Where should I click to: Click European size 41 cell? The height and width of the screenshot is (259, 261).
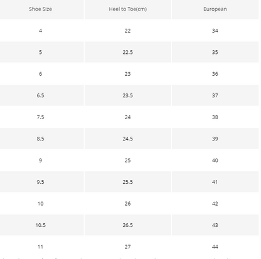pos(215,182)
